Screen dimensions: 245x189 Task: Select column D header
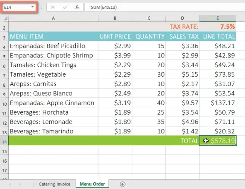[x=183, y=18]
